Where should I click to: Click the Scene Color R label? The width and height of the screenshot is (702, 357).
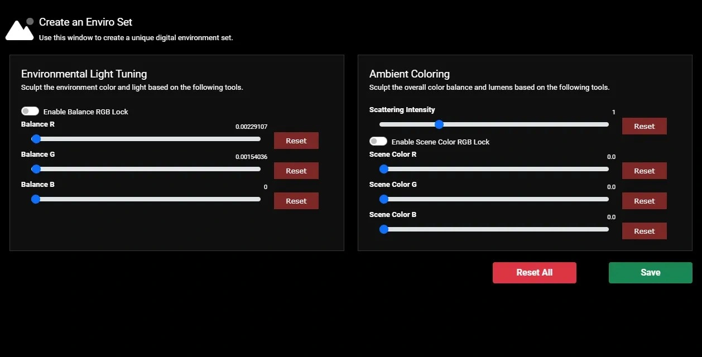coord(393,155)
